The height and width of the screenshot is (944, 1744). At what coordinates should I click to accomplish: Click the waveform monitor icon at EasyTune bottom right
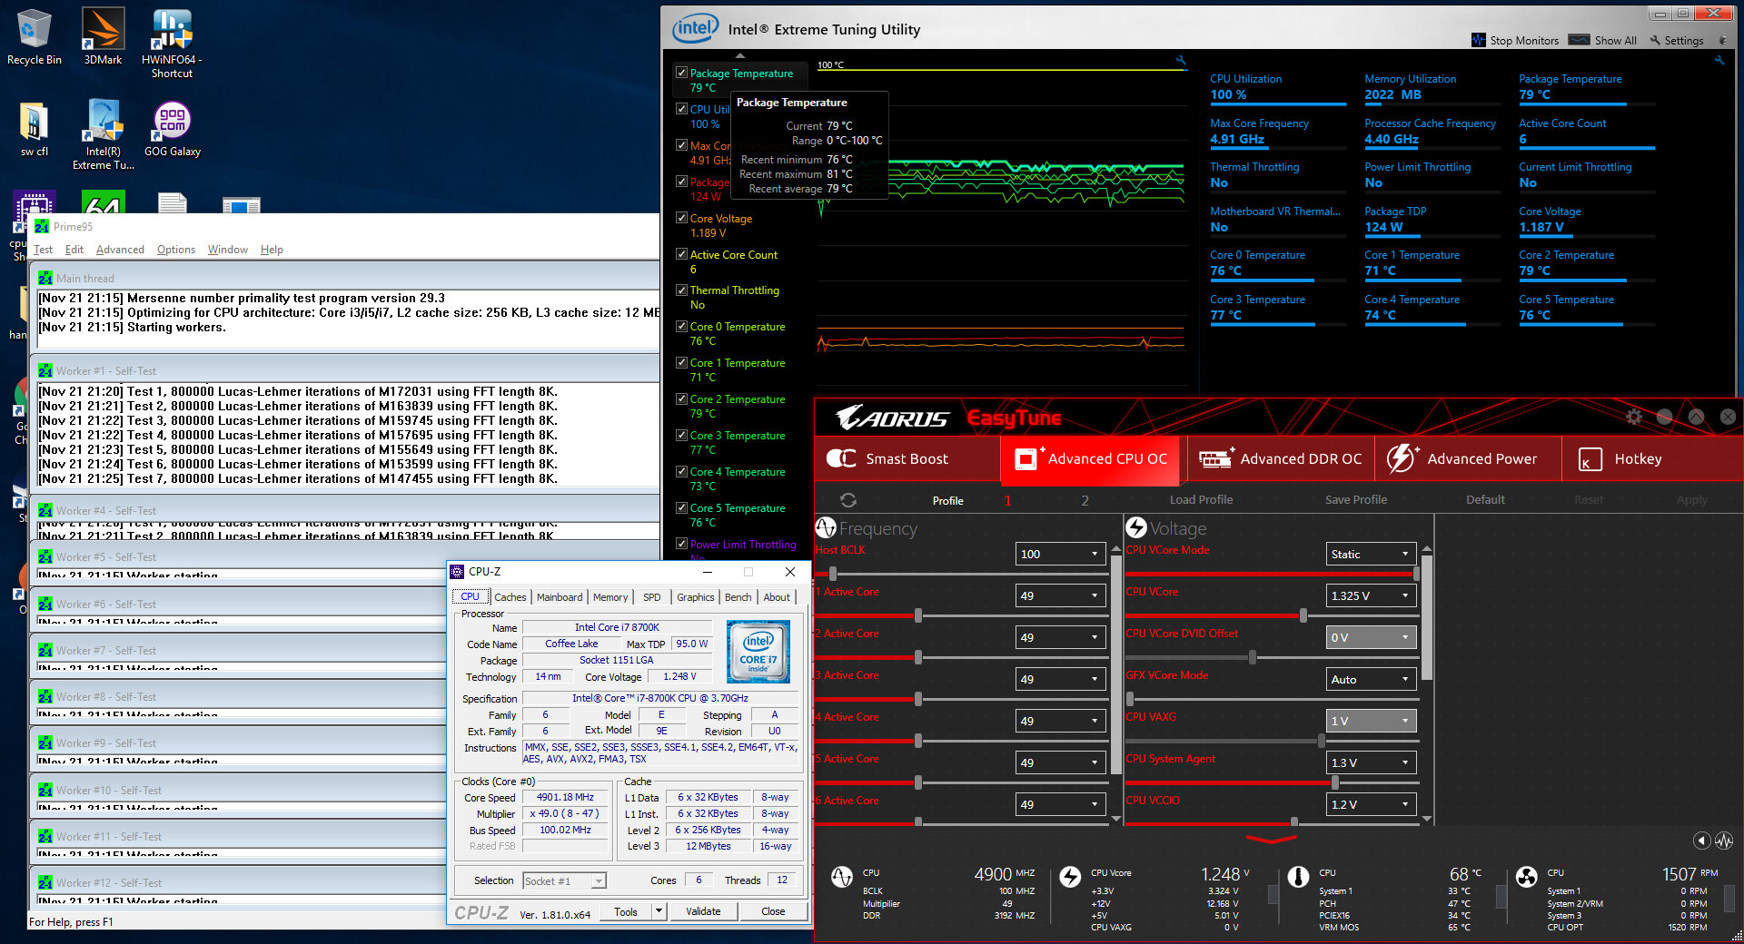1724,841
